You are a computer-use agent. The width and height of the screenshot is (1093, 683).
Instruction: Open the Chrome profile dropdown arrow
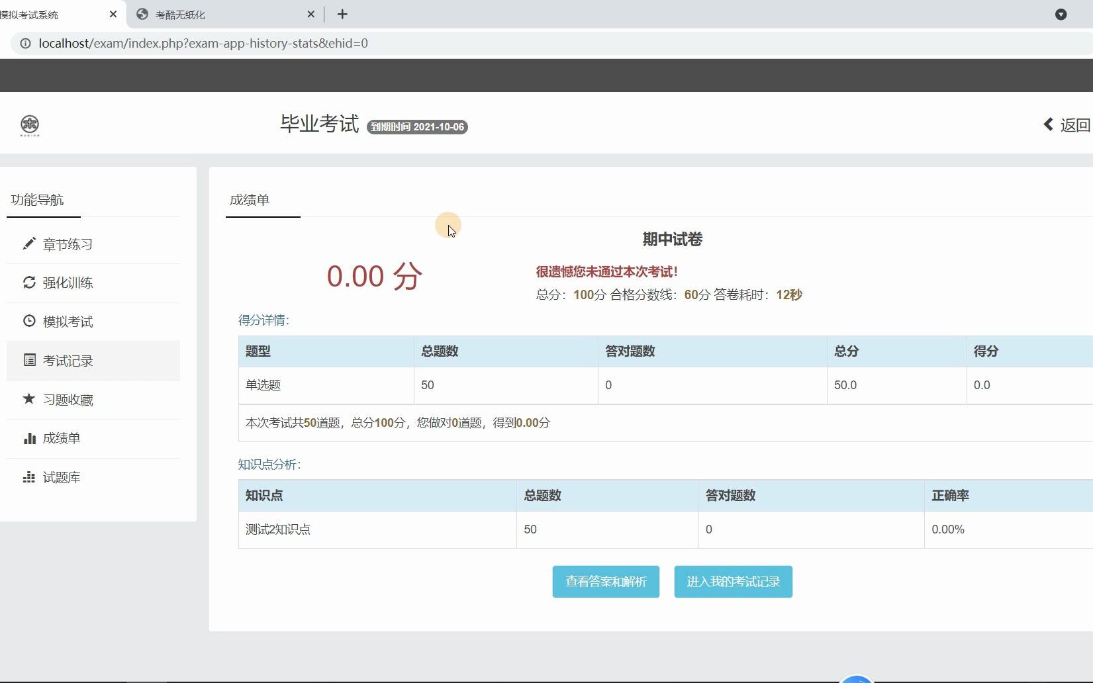click(1061, 14)
